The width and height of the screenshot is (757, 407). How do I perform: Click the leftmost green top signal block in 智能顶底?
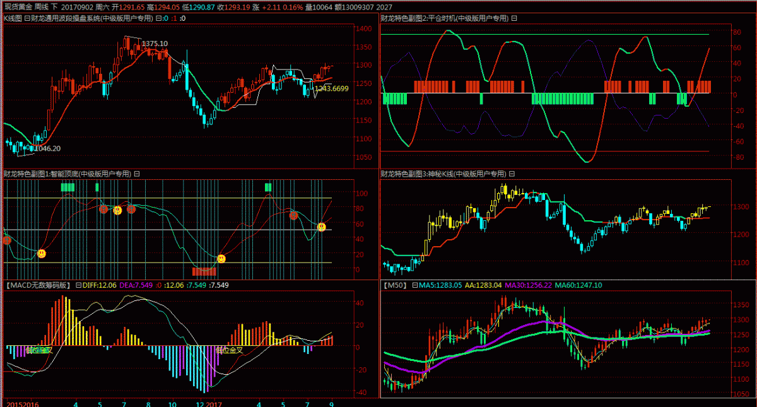(67, 187)
